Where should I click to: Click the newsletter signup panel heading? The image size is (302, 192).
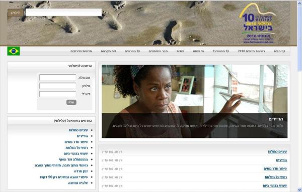[80, 66]
